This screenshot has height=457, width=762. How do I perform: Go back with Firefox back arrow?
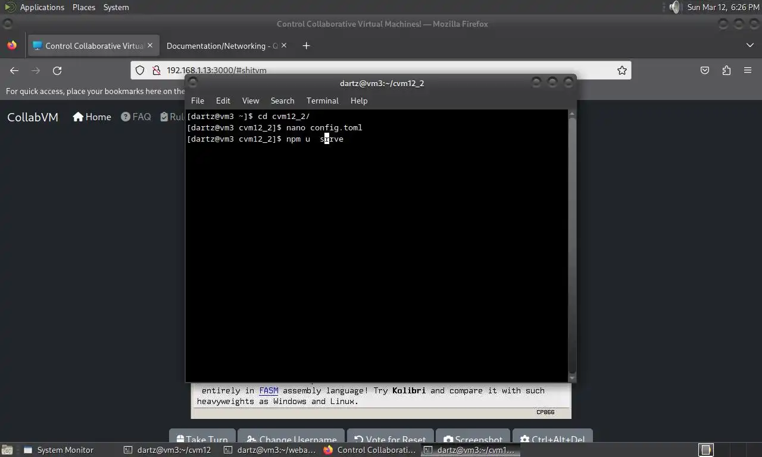14,70
